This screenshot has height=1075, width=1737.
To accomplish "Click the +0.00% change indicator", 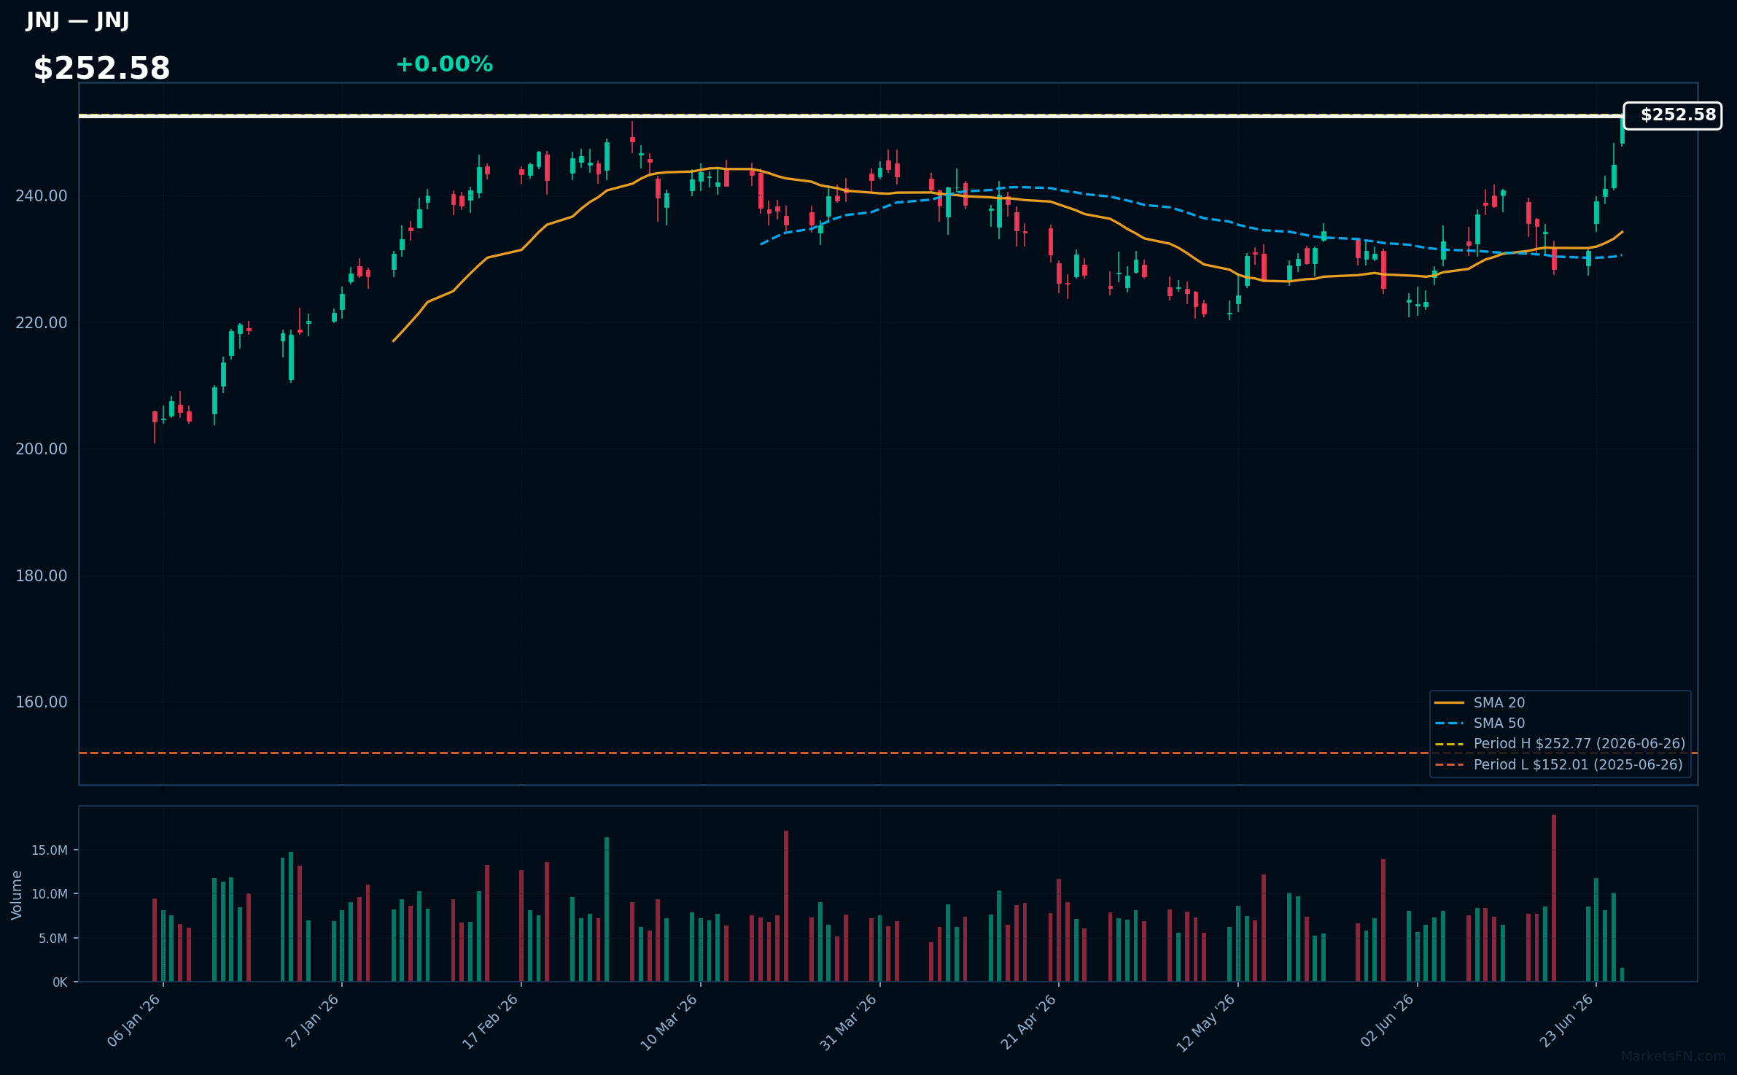I will [444, 64].
